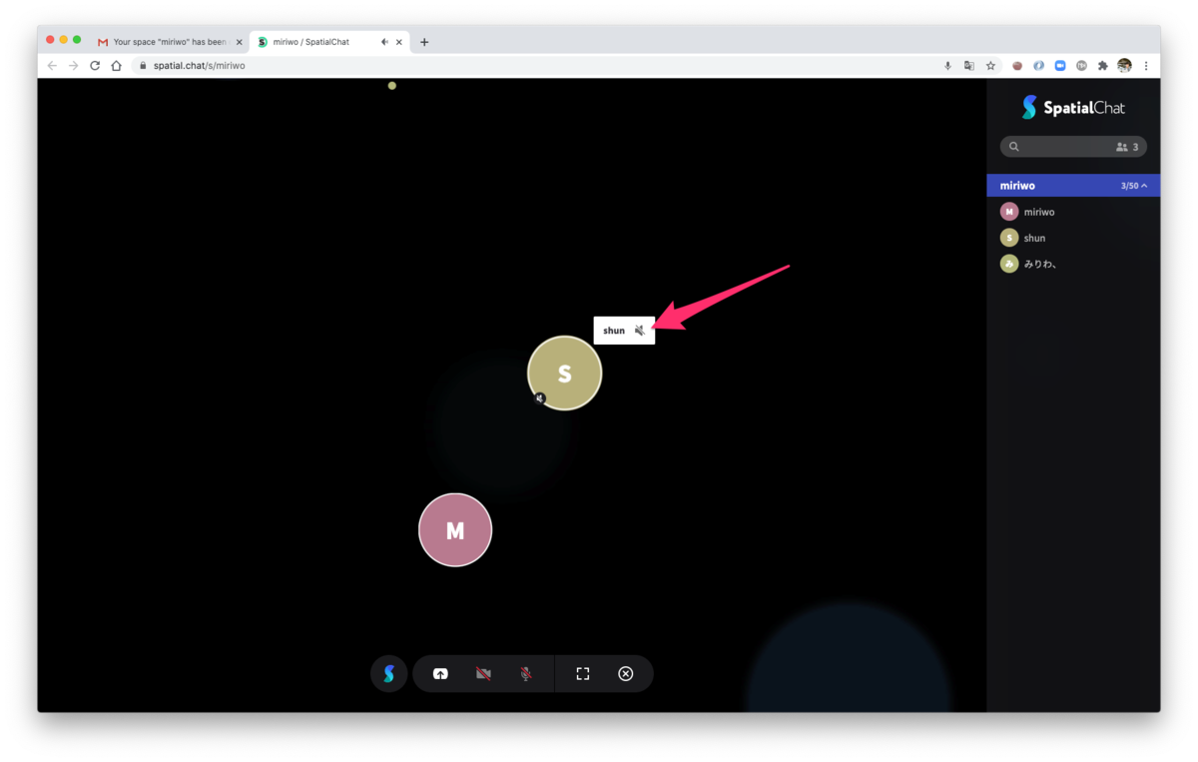This screenshot has width=1198, height=762.
Task: Click the small mute badge on shun's avatar
Action: point(540,398)
